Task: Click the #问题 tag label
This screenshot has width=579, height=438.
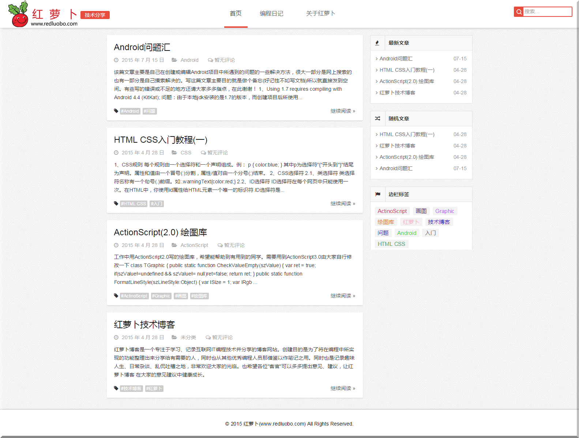Action: click(150, 111)
